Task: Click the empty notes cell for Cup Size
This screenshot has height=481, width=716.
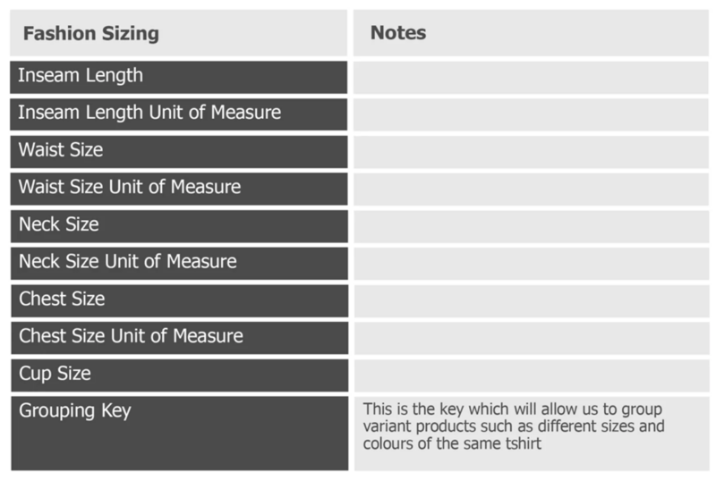Action: [x=532, y=376]
